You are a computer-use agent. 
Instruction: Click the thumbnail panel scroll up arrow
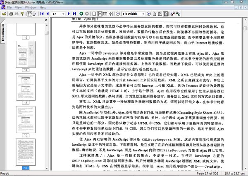pos(47,25)
